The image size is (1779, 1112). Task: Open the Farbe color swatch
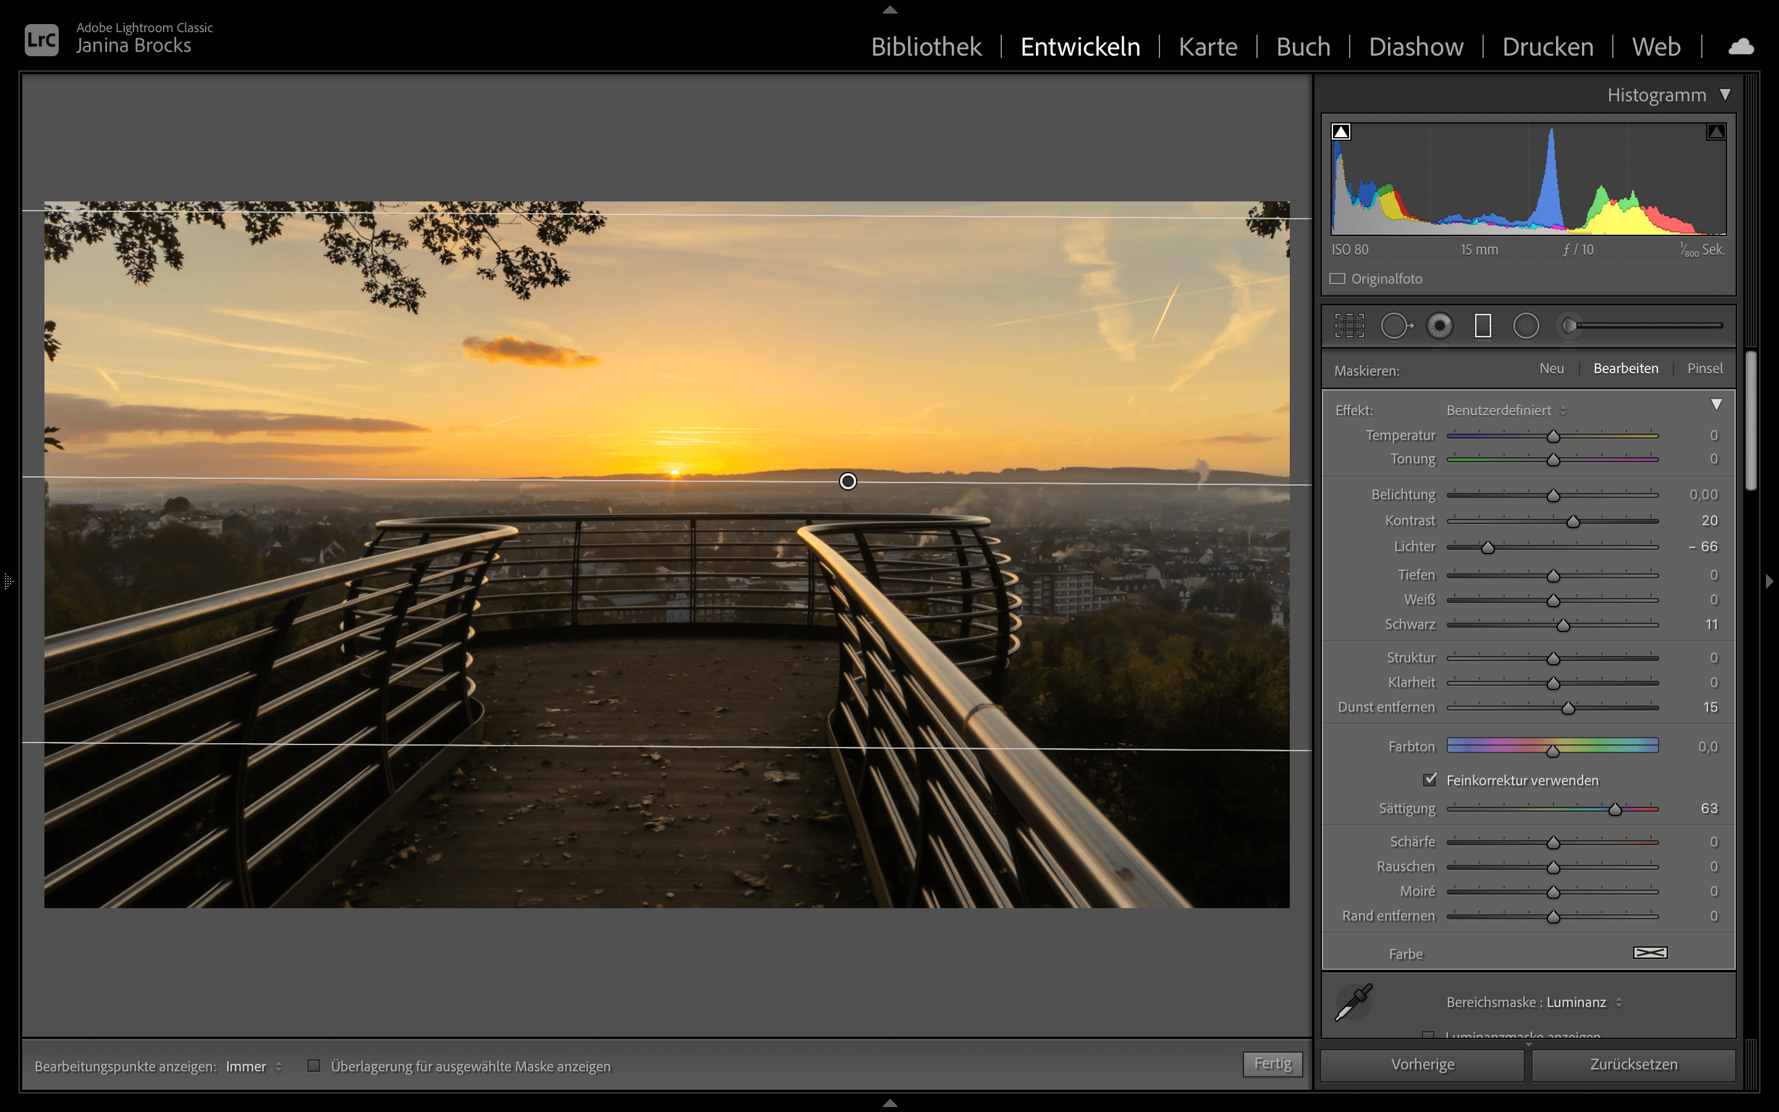[x=1651, y=953]
